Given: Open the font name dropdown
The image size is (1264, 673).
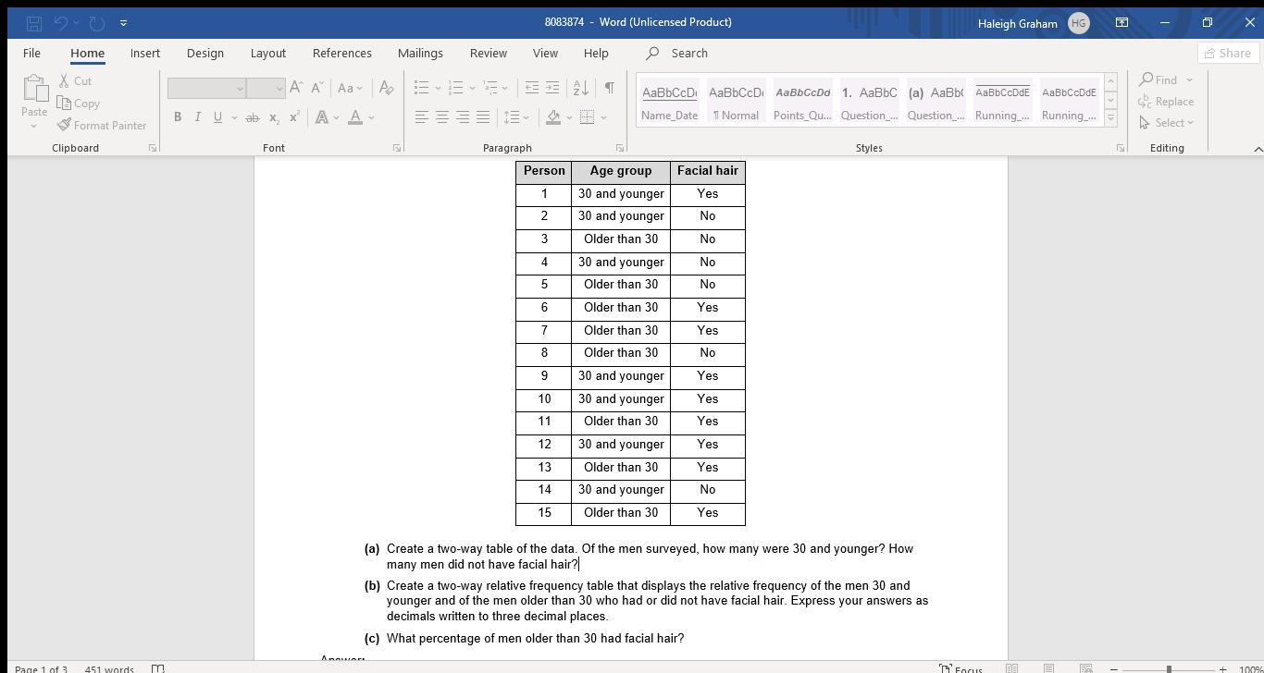Looking at the screenshot, I should click(x=240, y=89).
